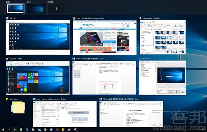Click the PhotoScape taskbar icon
Viewport: 207px width, 132px height.
click(x=57, y=130)
